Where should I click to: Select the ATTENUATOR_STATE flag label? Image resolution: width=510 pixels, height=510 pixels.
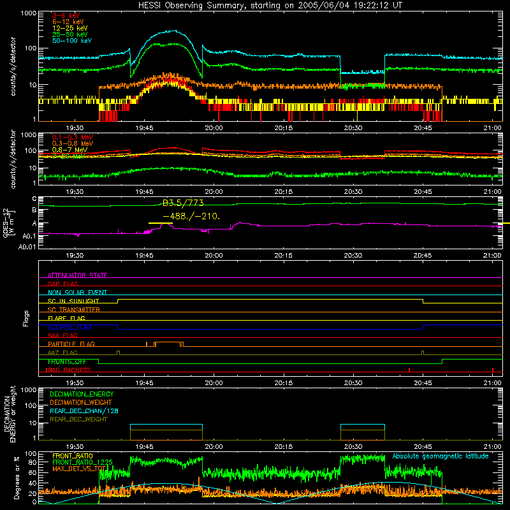[77, 275]
